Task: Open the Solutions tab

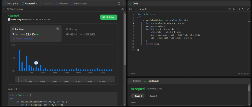Action: click(61, 4)
